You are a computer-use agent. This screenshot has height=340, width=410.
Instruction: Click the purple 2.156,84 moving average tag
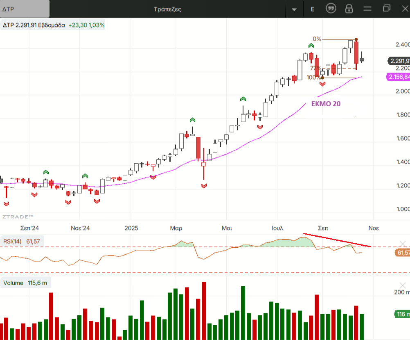tap(398, 77)
